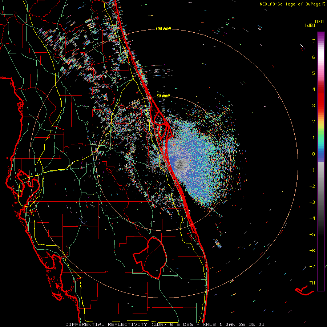Image resolution: width=327 pixels, height=327 pixels.
Task: Select the -6 value on the scale
Action: point(312,251)
